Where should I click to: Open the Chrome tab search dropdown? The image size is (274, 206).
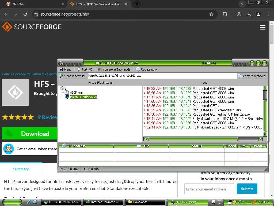pyautogui.click(x=242, y=4)
